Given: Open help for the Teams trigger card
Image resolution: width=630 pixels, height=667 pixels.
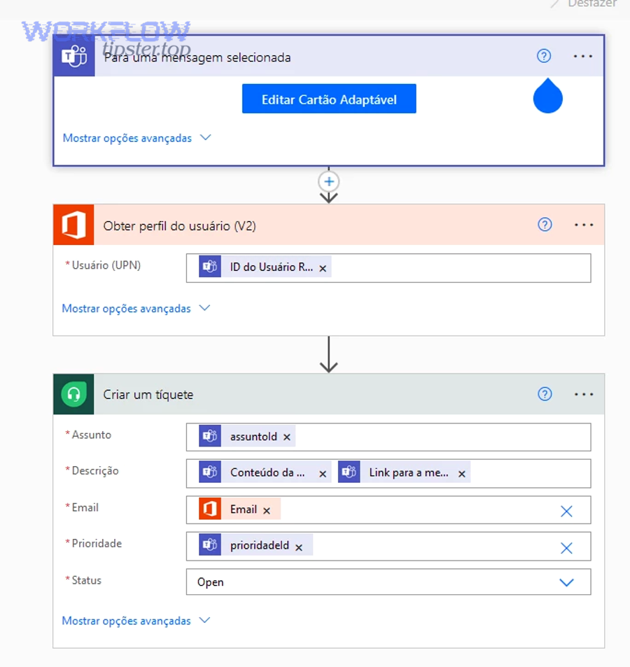Looking at the screenshot, I should coord(544,57).
